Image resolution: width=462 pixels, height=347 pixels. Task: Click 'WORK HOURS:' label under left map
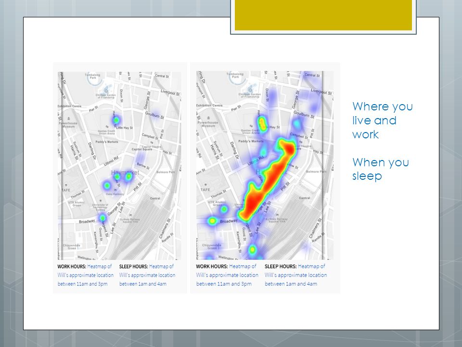point(72,267)
